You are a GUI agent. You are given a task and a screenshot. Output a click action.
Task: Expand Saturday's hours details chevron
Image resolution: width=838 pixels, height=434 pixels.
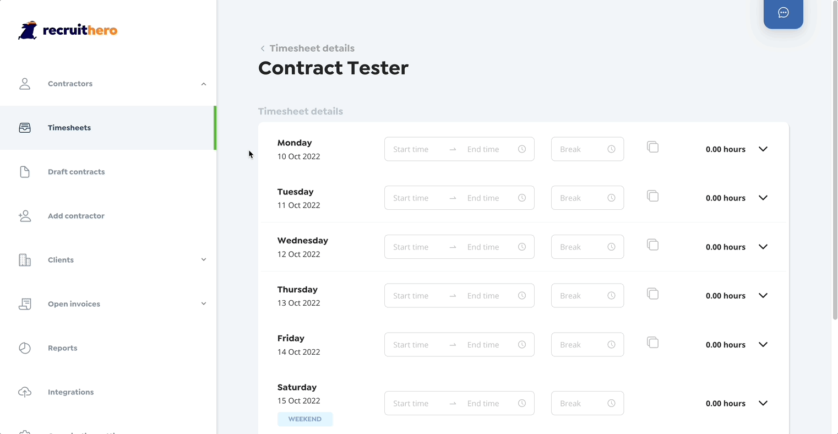pos(763,403)
